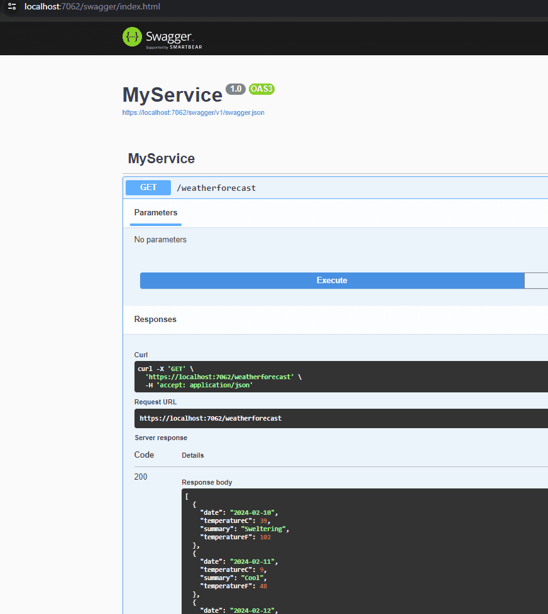The width and height of the screenshot is (548, 614).
Task: Collapse the /weatherforecast endpoint path
Action: click(216, 188)
